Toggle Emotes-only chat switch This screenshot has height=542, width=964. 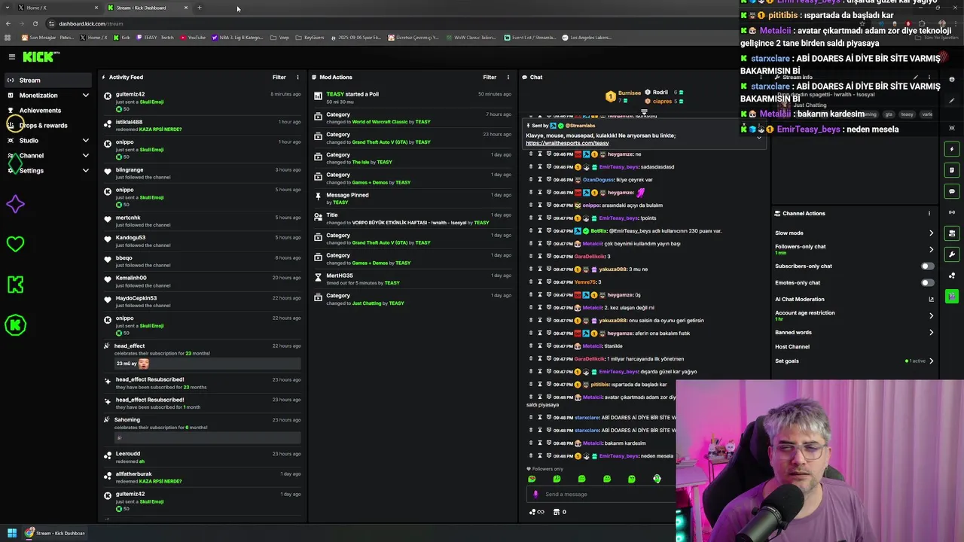click(x=927, y=282)
